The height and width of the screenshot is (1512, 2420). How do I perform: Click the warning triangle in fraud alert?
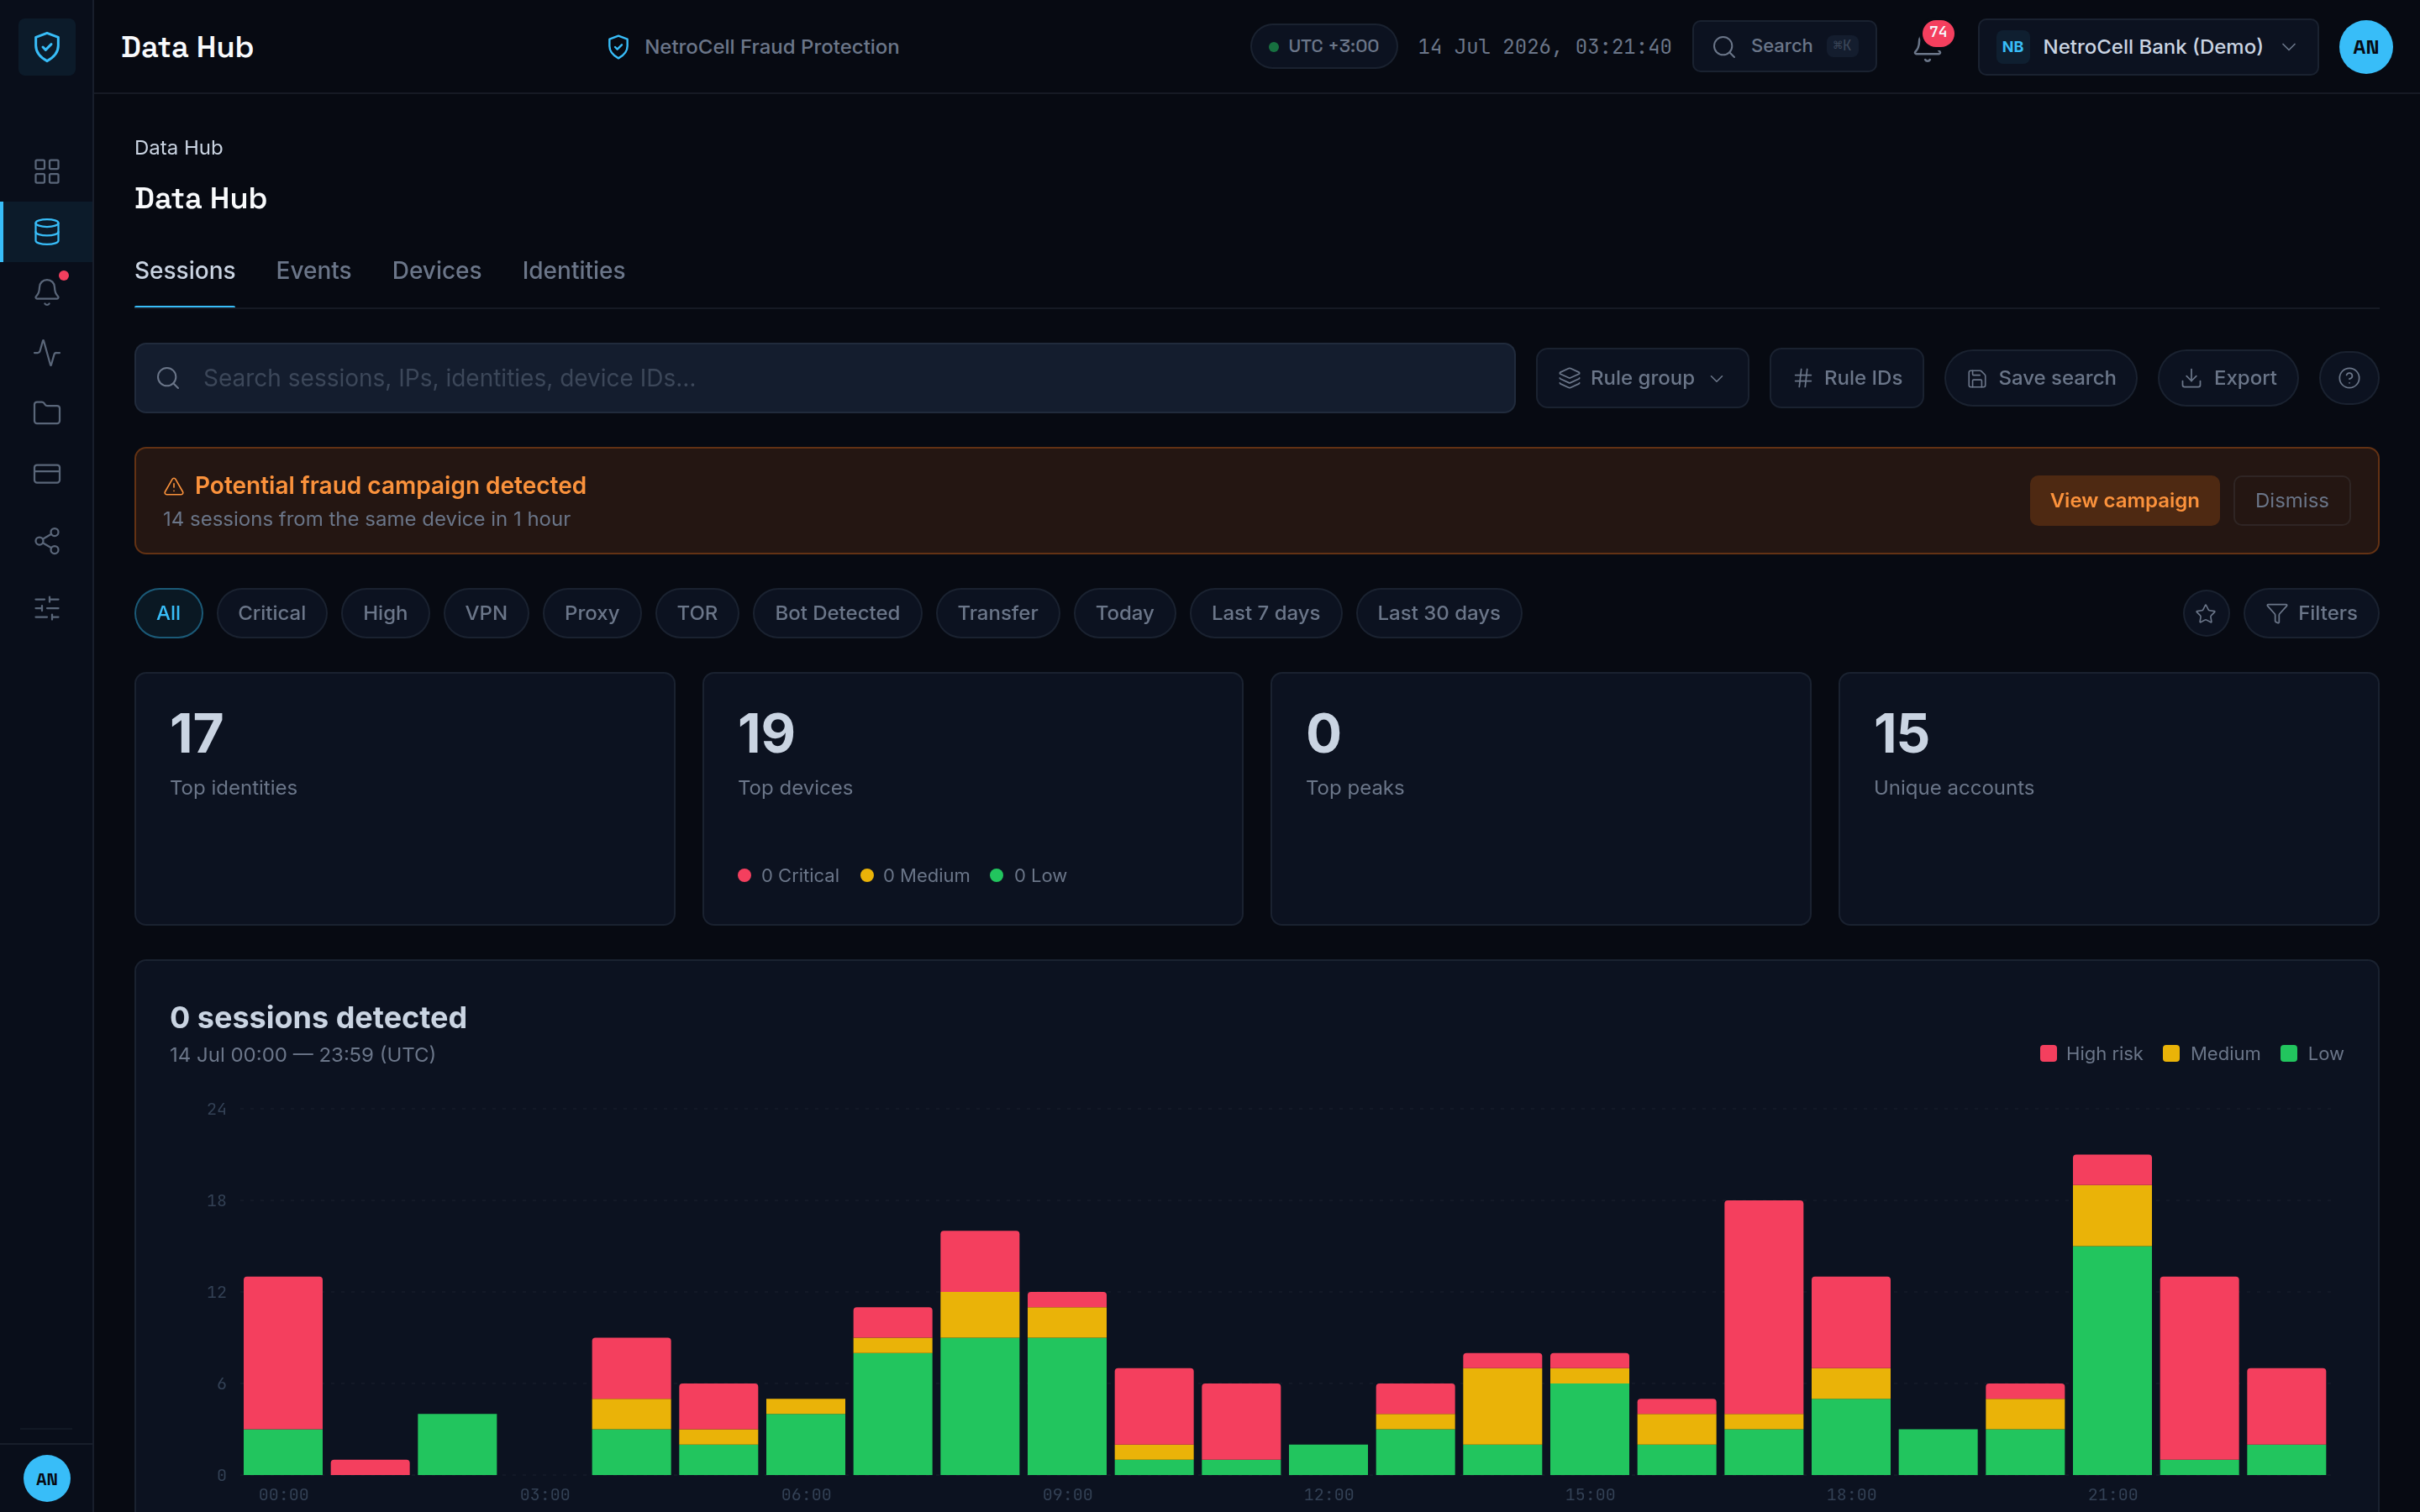point(174,486)
